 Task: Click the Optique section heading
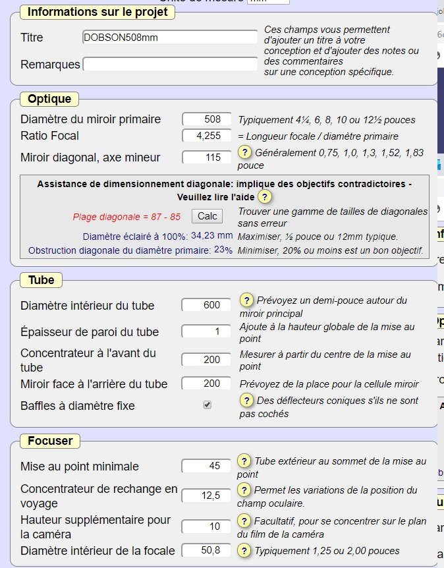click(x=49, y=99)
